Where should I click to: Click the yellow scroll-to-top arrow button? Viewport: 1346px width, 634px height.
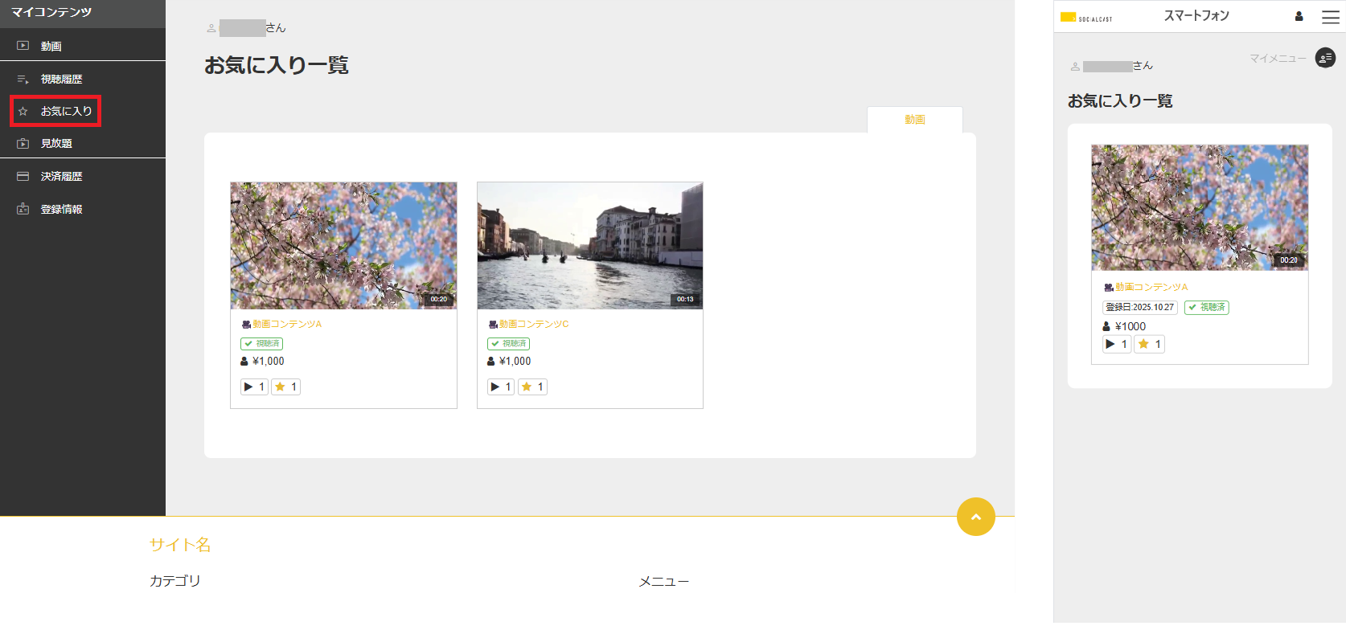[x=975, y=517]
